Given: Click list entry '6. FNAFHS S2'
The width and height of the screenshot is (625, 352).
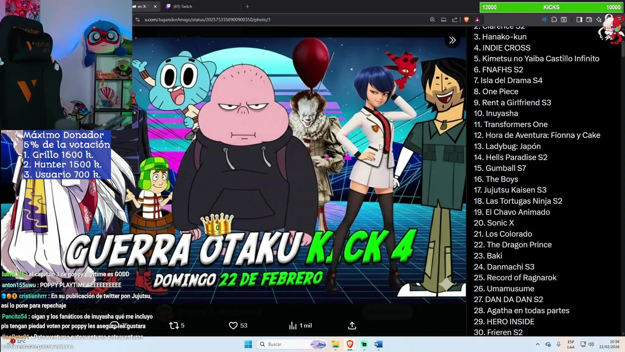Looking at the screenshot, I should (x=499, y=69).
